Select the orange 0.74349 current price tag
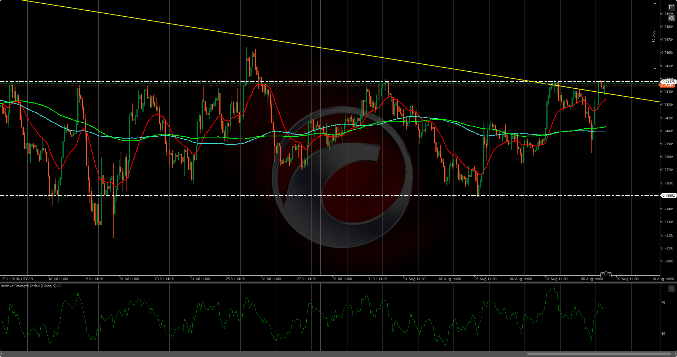 pyautogui.click(x=668, y=86)
